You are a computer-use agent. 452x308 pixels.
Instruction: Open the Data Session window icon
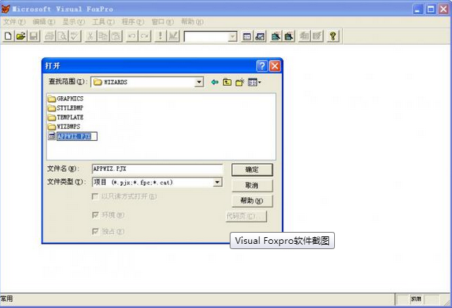[x=260, y=37]
